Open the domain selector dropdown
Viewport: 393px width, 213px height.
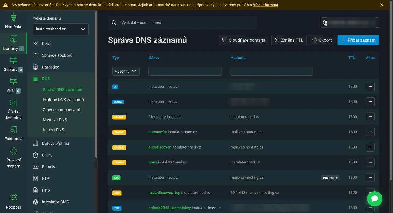point(61,29)
